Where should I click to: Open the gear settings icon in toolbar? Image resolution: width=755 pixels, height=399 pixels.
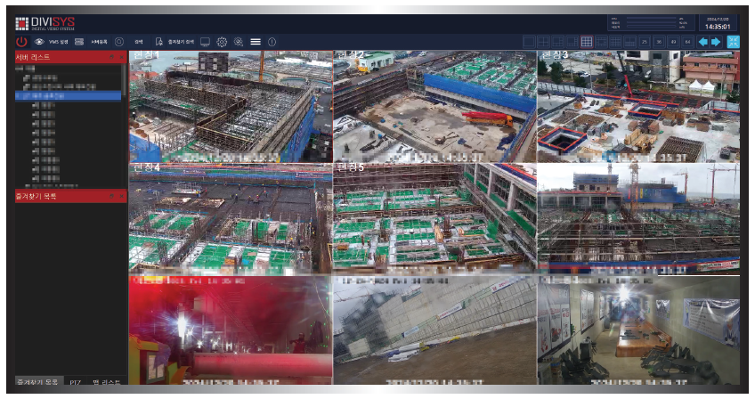pos(223,42)
